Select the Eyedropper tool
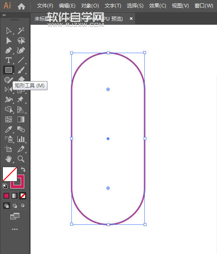Image resolution: width=217 pixels, height=254 pixels. [x=9, y=129]
